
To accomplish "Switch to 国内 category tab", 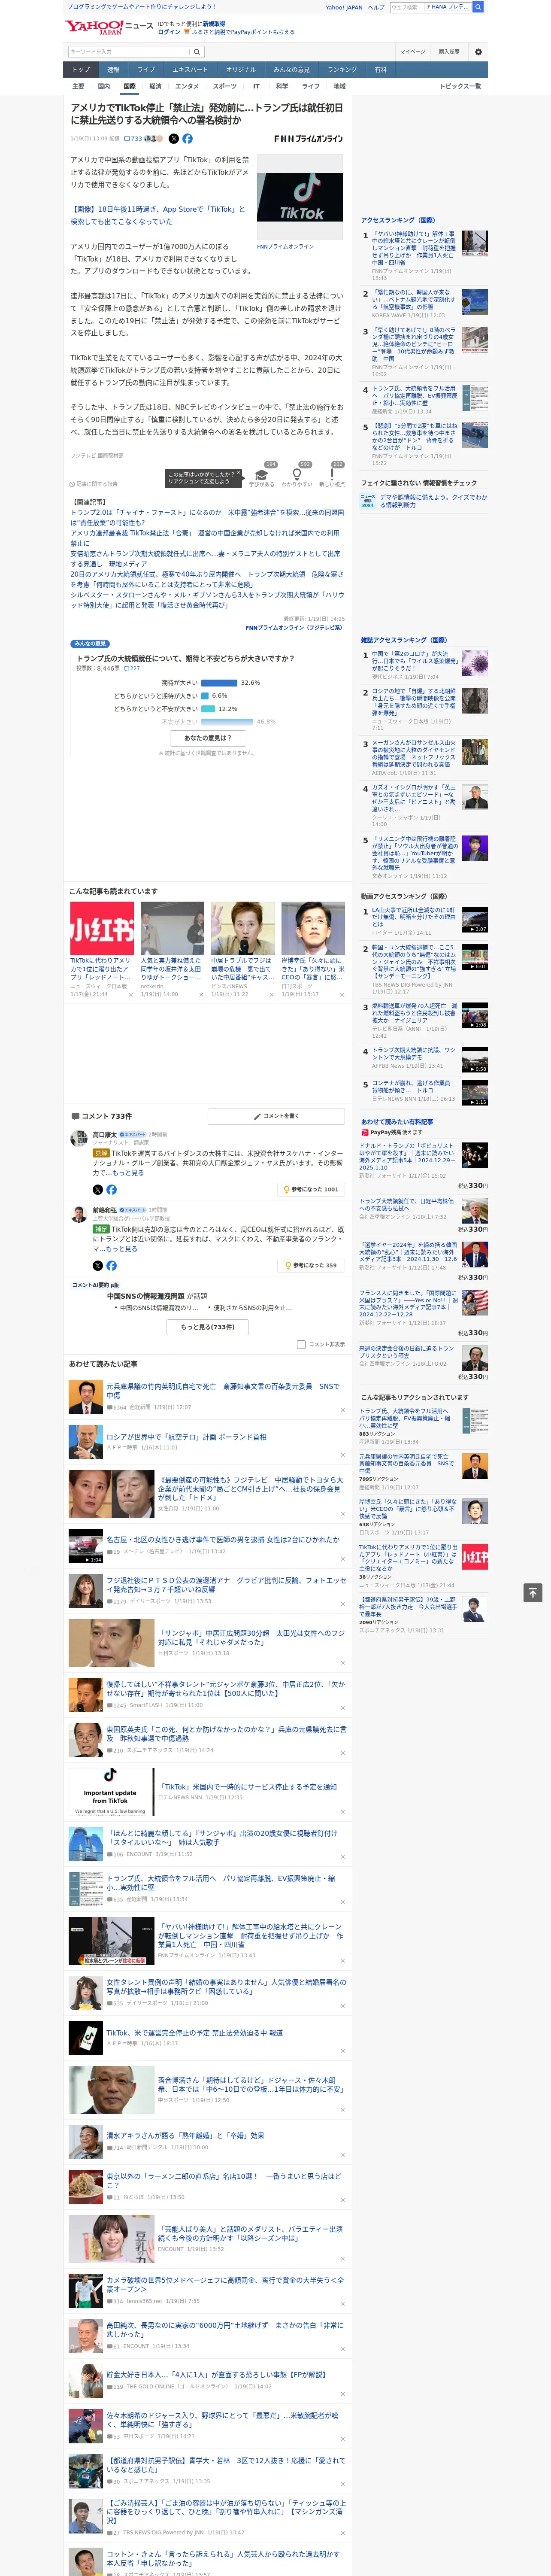I will [x=104, y=87].
